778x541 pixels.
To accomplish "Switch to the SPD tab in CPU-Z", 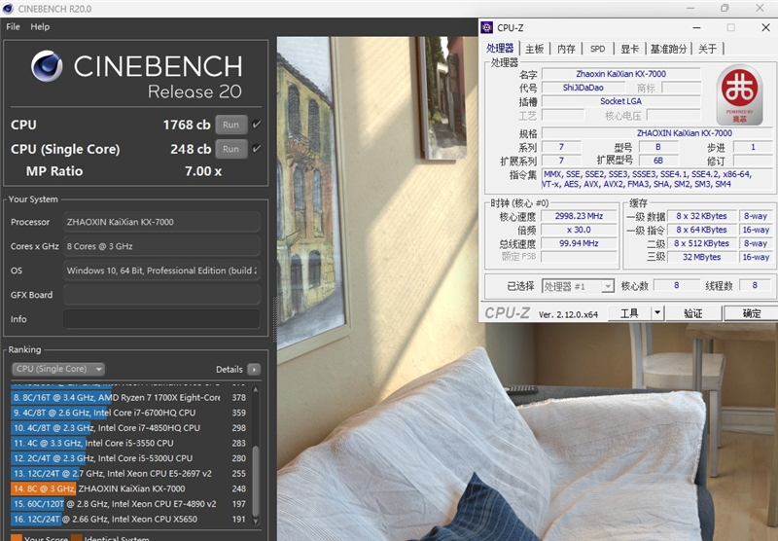I will pos(597,49).
